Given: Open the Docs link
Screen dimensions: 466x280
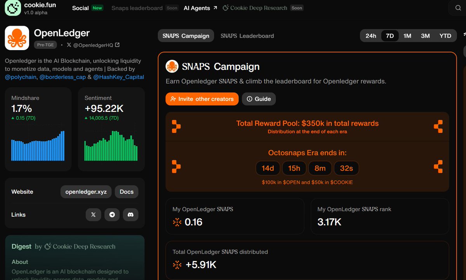Looking at the screenshot, I should (x=126, y=191).
